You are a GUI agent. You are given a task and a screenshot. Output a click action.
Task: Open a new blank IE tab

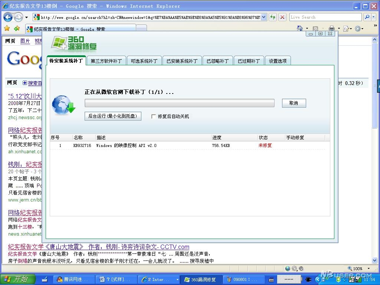pyautogui.click(x=141, y=28)
